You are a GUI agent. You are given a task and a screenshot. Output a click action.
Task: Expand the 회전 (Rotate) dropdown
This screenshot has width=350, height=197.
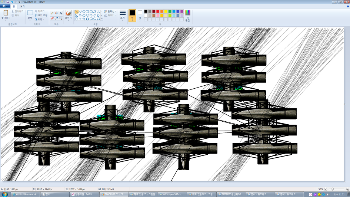coord(39,19)
